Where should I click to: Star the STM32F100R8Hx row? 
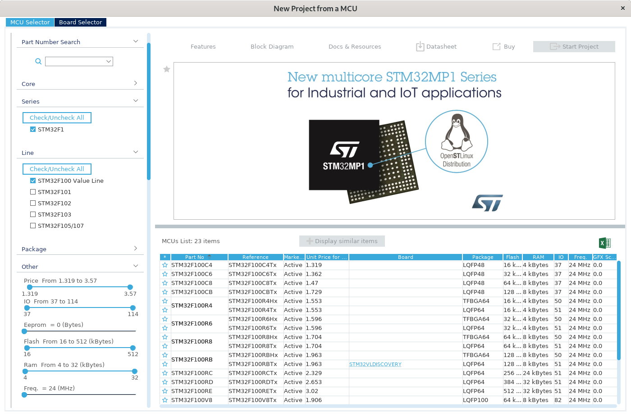165,337
